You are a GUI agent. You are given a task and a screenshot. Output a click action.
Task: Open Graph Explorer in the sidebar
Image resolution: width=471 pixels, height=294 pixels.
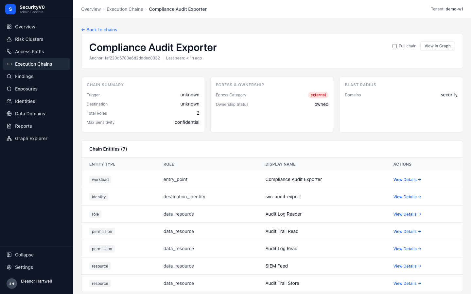pyautogui.click(x=36, y=139)
